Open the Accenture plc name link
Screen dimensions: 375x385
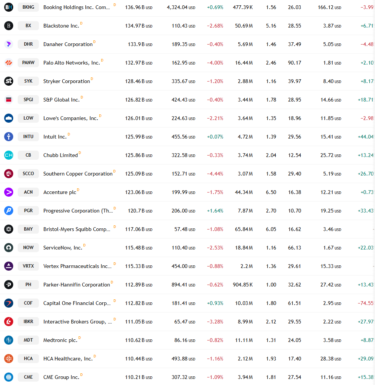(60, 192)
